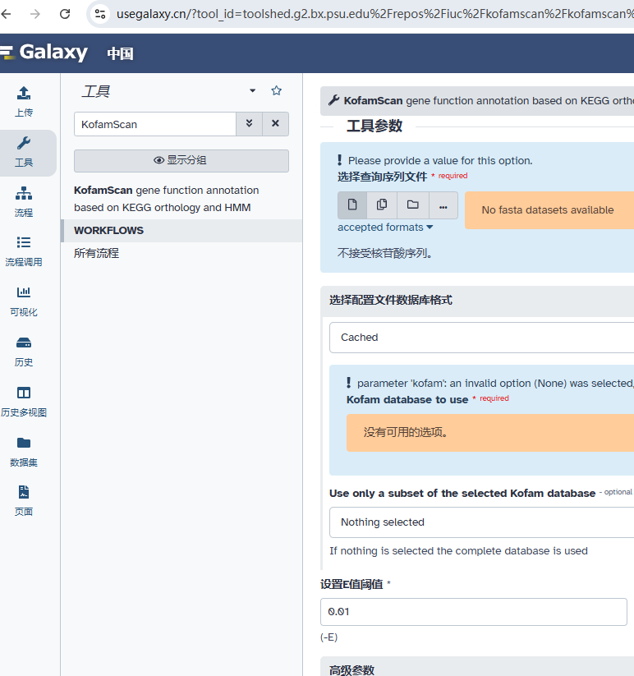Open the 上传 upload panel

pos(24,102)
